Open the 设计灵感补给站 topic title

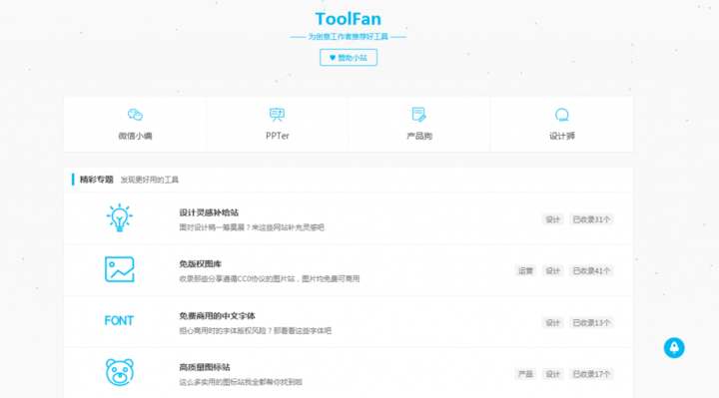[x=209, y=212]
